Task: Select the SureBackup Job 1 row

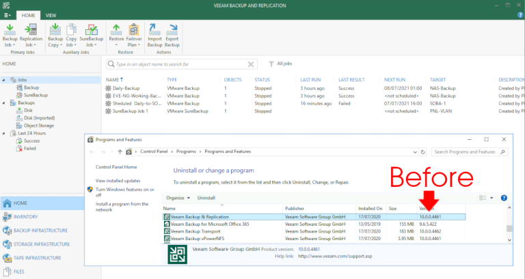Action: (313, 111)
